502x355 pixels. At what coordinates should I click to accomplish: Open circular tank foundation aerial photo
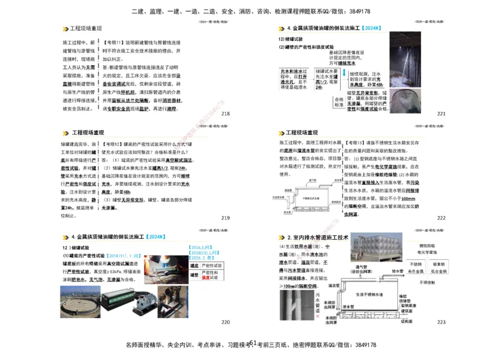[80, 302]
